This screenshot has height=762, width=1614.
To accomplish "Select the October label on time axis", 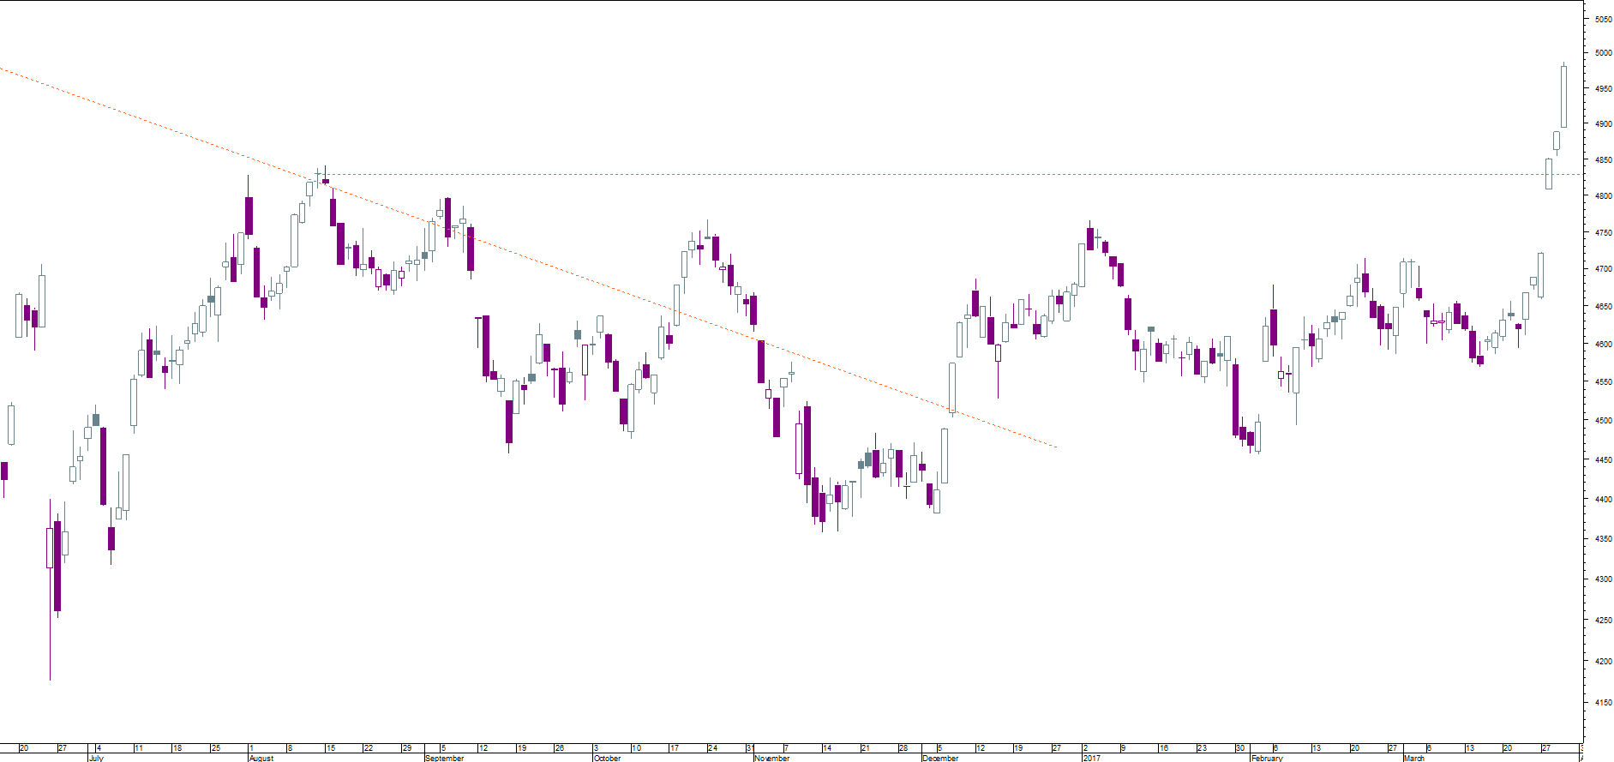I will 608,759.
